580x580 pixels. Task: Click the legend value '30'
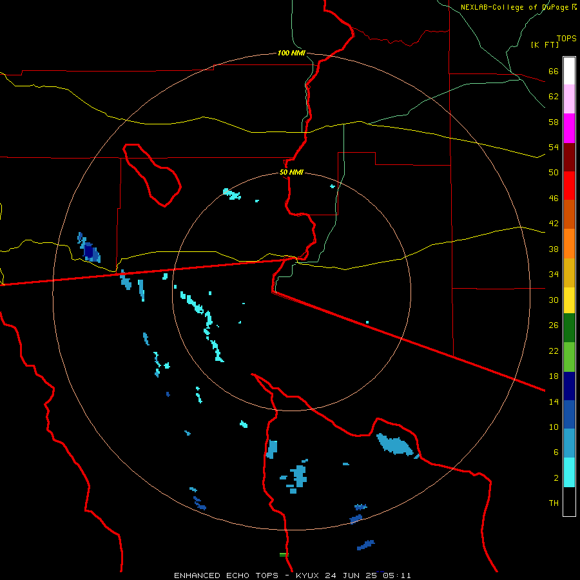554,300
